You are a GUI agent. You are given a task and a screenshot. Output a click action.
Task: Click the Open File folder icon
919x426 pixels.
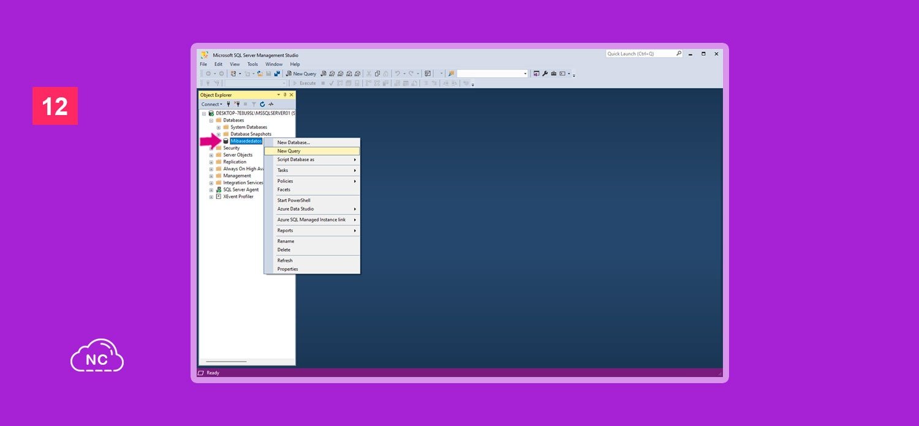(260, 73)
